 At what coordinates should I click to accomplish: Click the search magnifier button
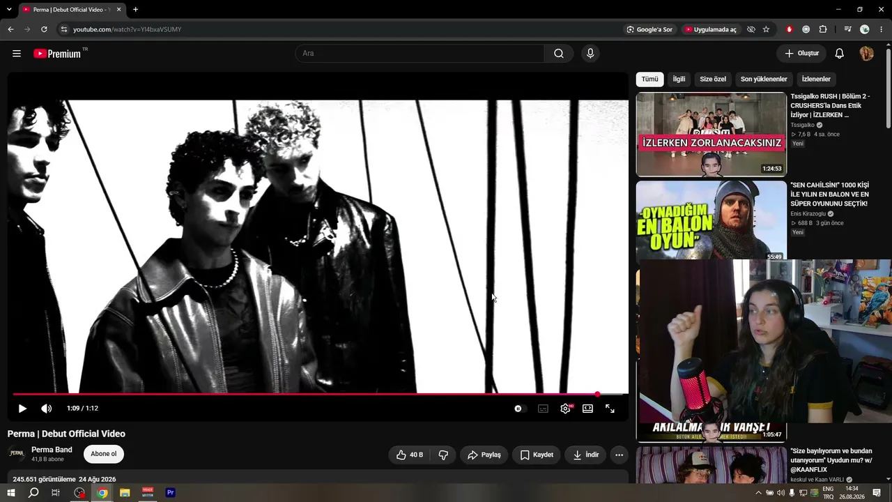[559, 54]
